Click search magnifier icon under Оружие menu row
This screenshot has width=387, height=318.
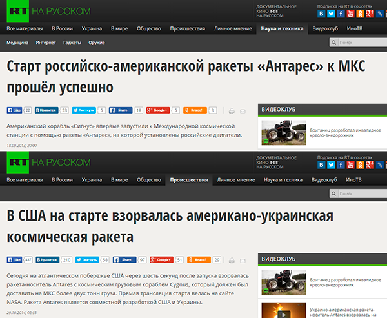click(333, 43)
